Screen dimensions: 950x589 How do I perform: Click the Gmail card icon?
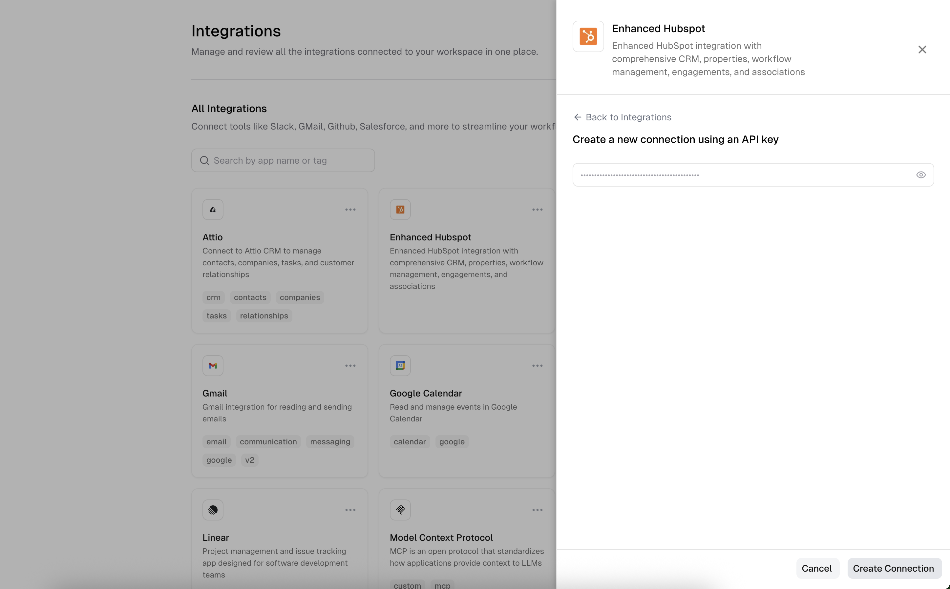(213, 365)
